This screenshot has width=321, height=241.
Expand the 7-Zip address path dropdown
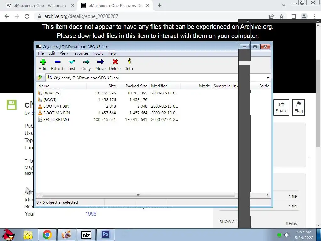click(268, 78)
